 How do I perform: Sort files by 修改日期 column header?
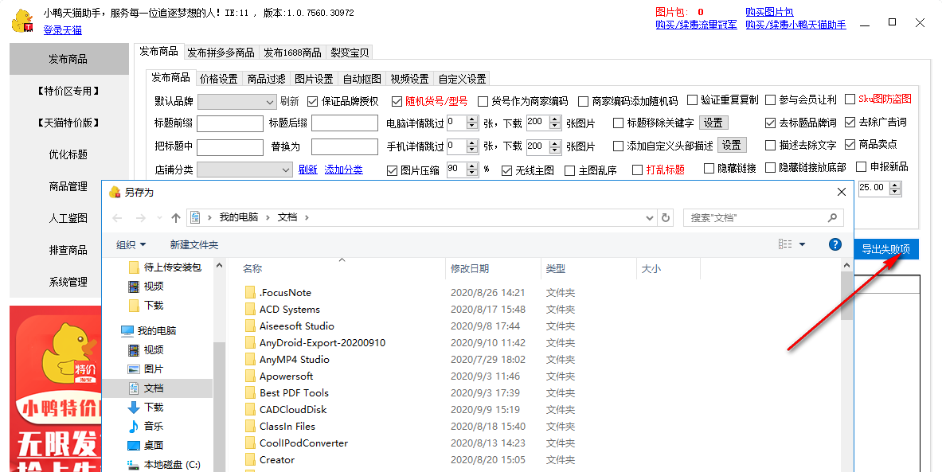click(x=470, y=268)
